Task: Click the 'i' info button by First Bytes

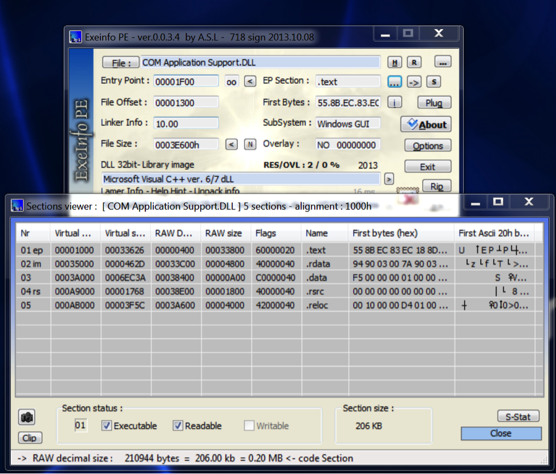Action: [395, 103]
